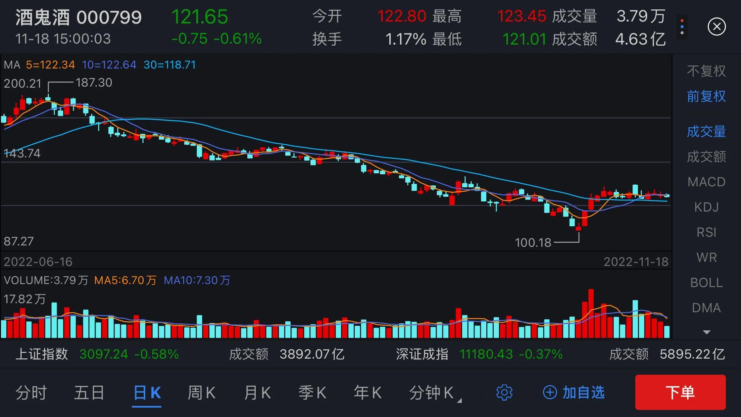The image size is (741, 417).
Task: Tap the header 成交额 4.63亿 value
Action: point(640,39)
